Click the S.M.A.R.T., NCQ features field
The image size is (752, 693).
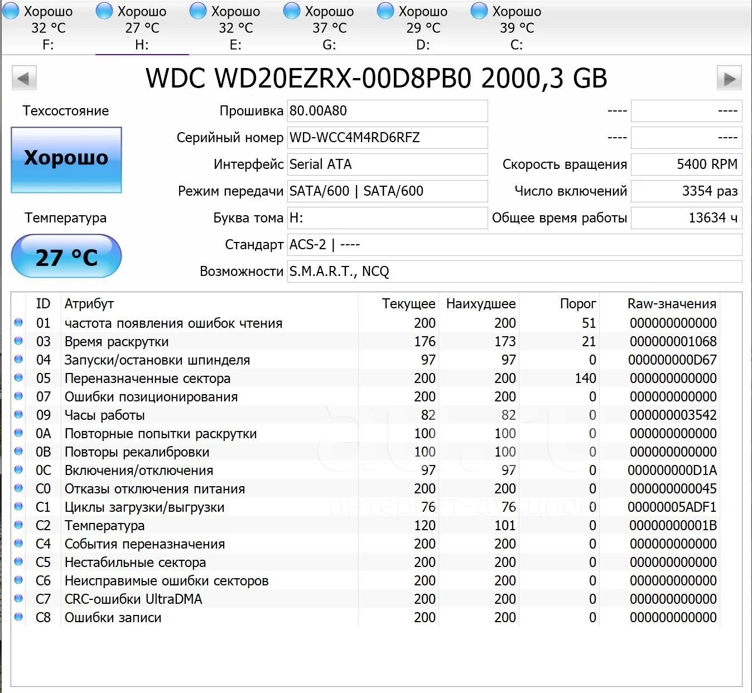[x=515, y=272]
